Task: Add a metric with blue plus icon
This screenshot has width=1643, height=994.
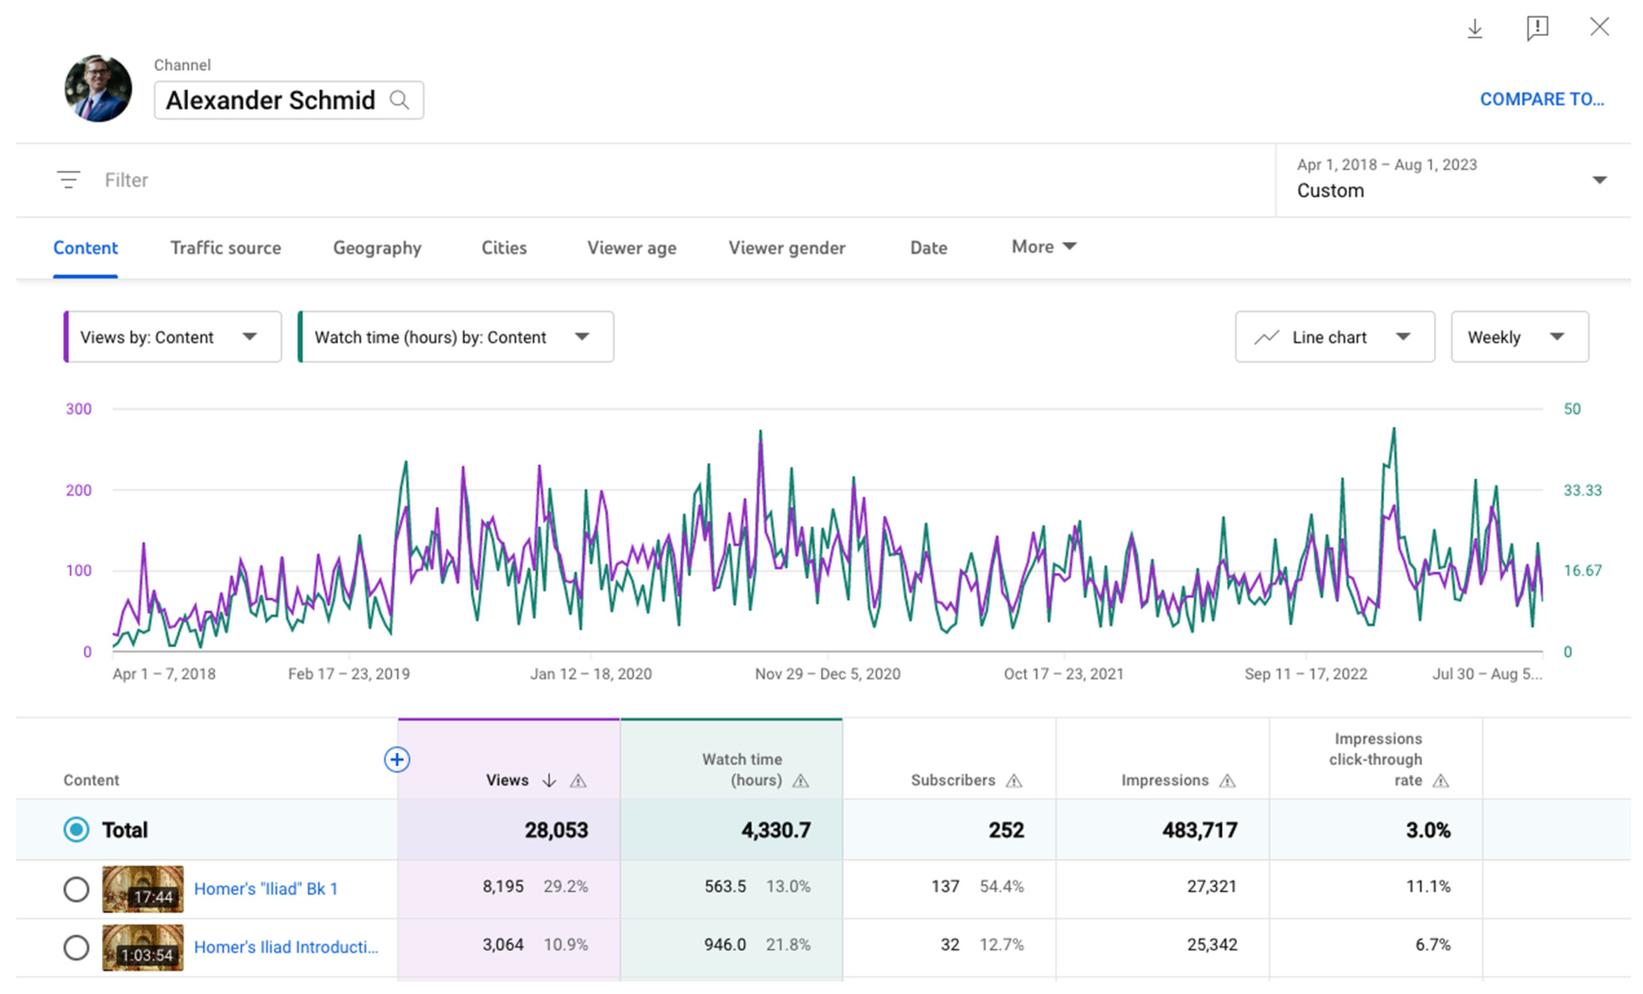Action: [x=397, y=759]
